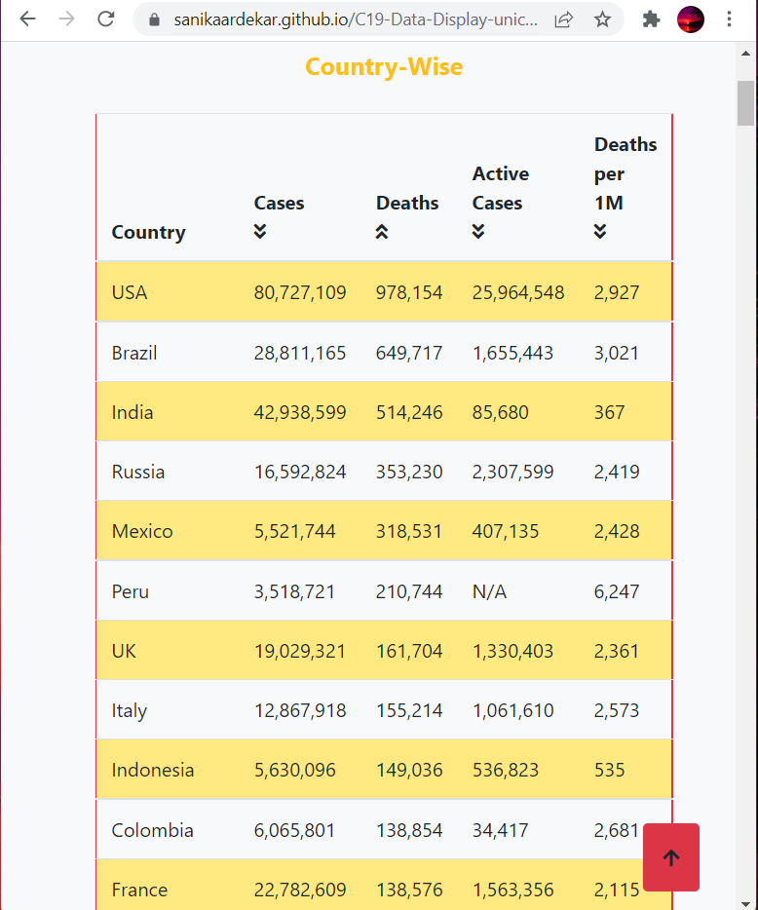Click India deaths per 1M 367

click(x=609, y=412)
